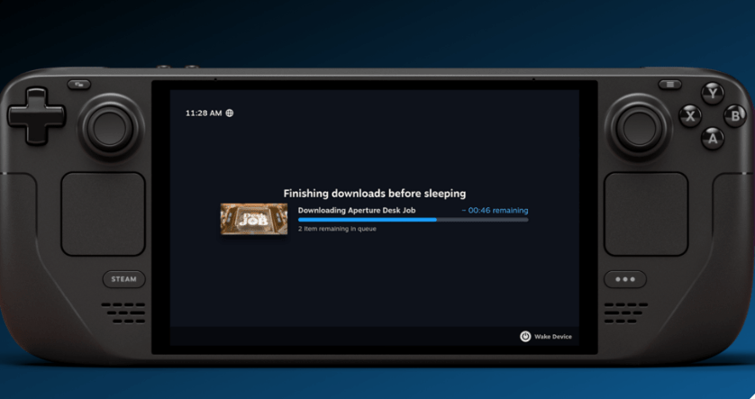This screenshot has width=755, height=399.
Task: Tap the left square trackpad
Action: pos(103,213)
